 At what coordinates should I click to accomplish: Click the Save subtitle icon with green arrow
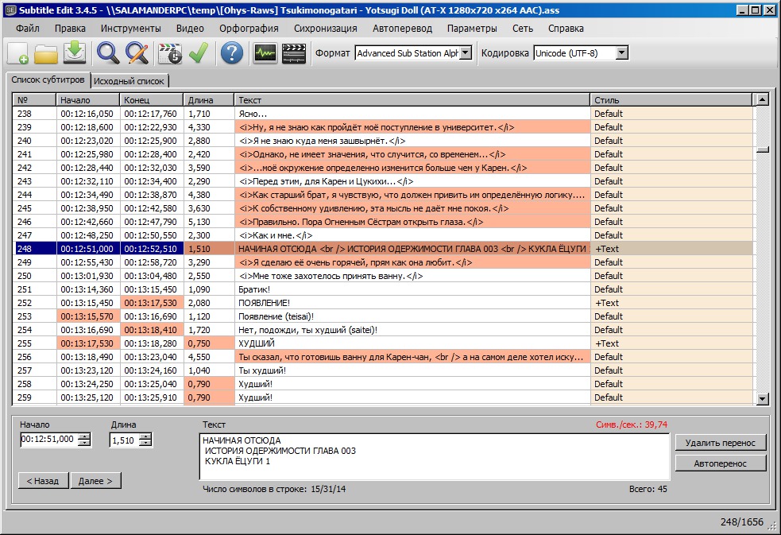[74, 53]
